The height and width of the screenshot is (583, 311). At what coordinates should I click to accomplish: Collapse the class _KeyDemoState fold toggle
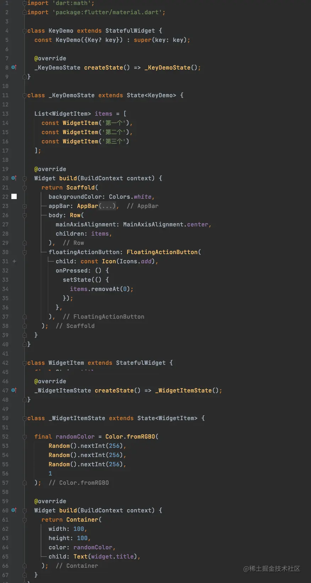click(25, 95)
